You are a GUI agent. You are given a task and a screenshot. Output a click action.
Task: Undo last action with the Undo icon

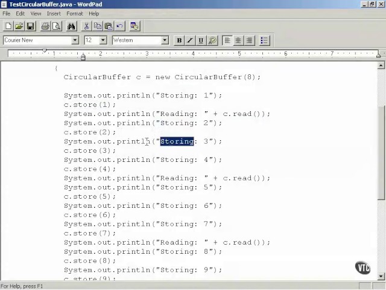tap(119, 26)
